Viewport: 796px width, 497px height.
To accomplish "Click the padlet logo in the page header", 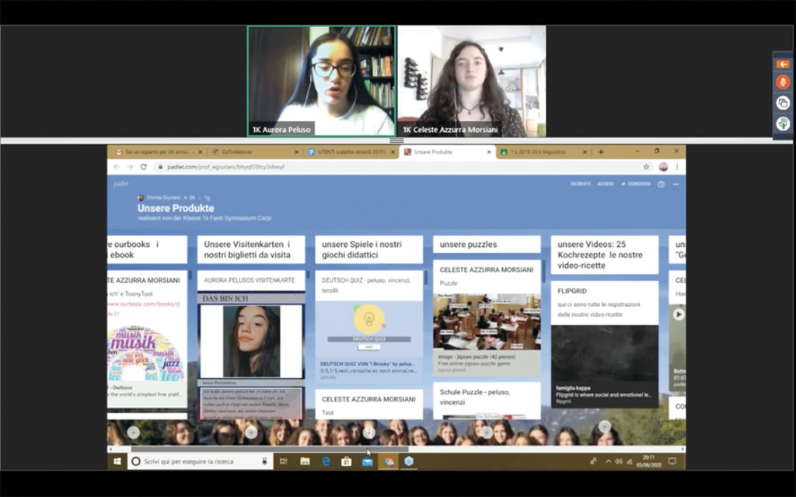I will (x=120, y=183).
